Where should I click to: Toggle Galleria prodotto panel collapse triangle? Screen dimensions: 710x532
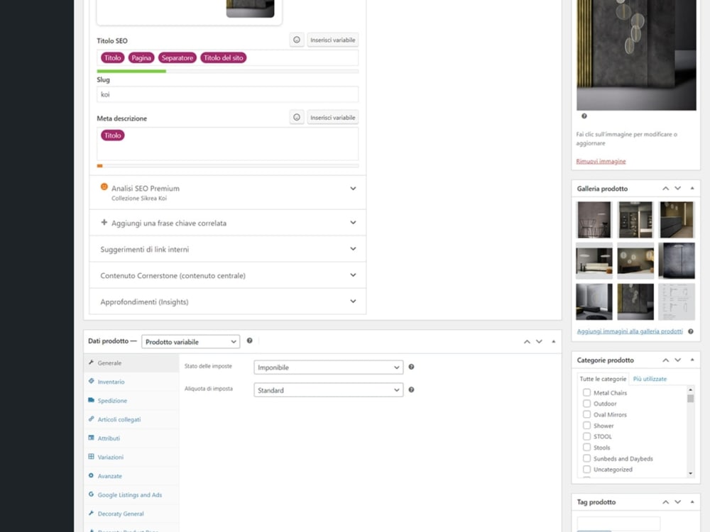692,188
